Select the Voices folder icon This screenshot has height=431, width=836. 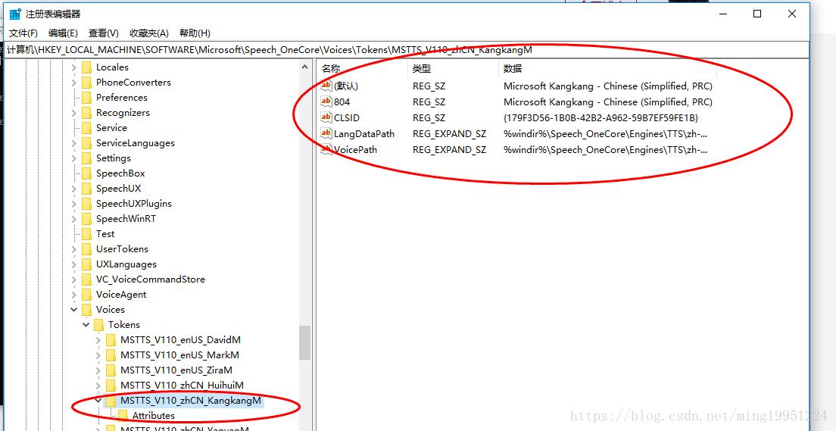(x=86, y=309)
